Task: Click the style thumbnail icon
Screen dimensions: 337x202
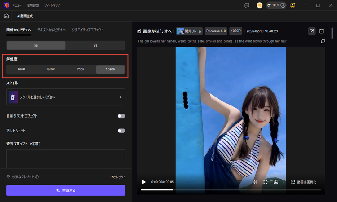Action: pyautogui.click(x=13, y=97)
